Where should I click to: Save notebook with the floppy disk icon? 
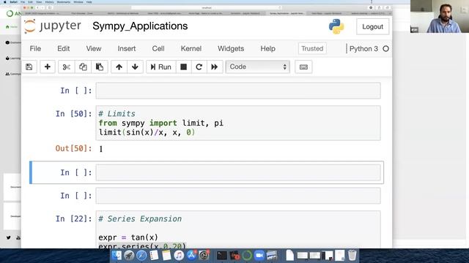[29, 66]
